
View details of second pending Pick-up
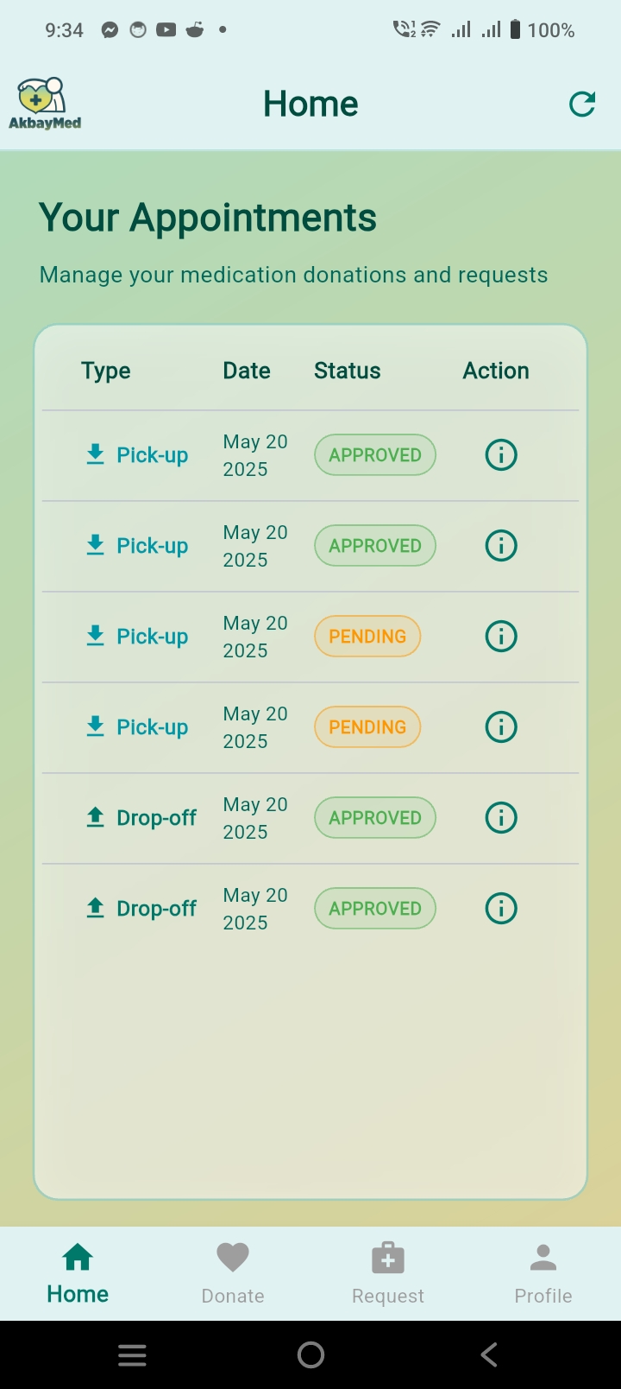point(501,726)
